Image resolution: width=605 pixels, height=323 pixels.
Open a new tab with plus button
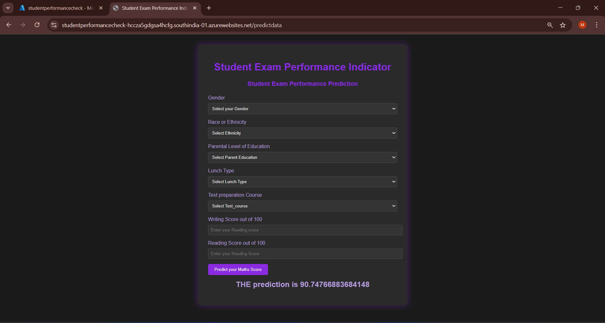[x=209, y=8]
